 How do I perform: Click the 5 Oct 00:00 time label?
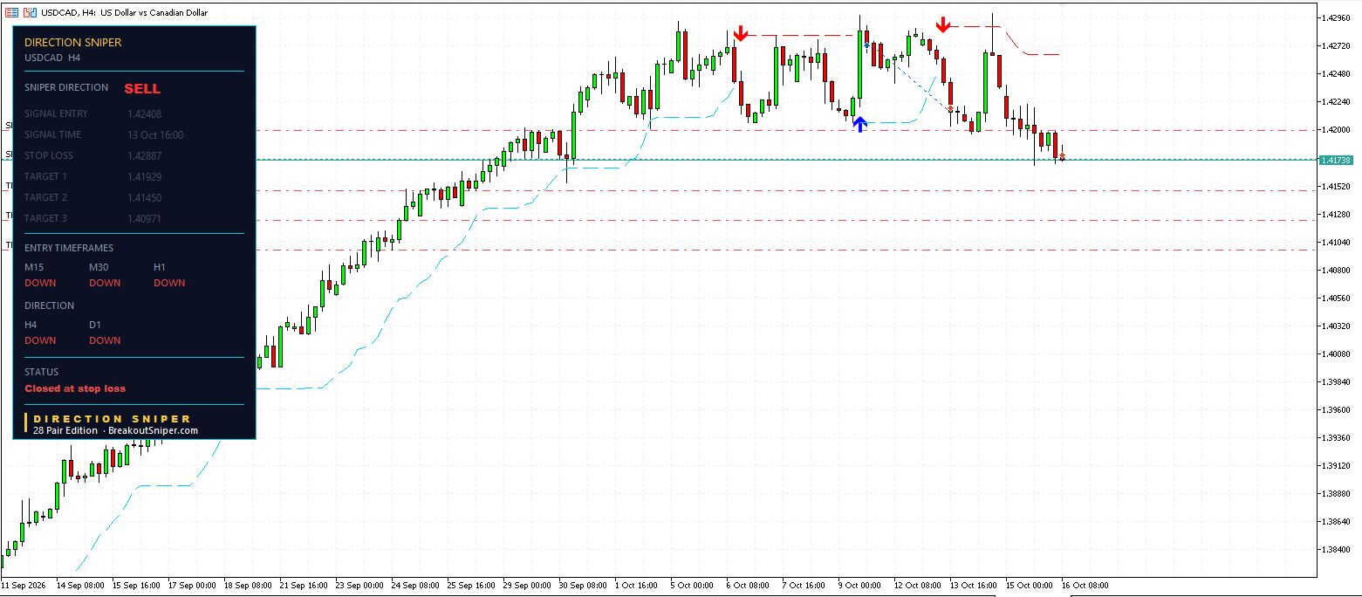point(694,586)
